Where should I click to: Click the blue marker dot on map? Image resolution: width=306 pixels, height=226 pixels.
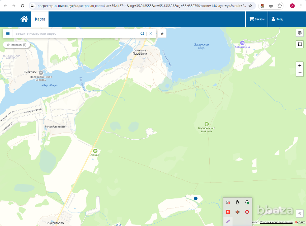[x=196, y=199]
